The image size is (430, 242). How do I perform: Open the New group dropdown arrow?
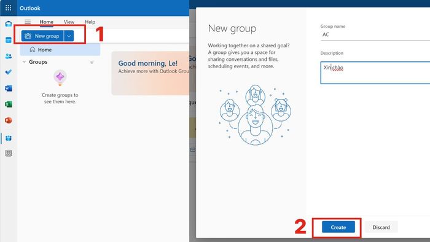pyautogui.click(x=69, y=36)
